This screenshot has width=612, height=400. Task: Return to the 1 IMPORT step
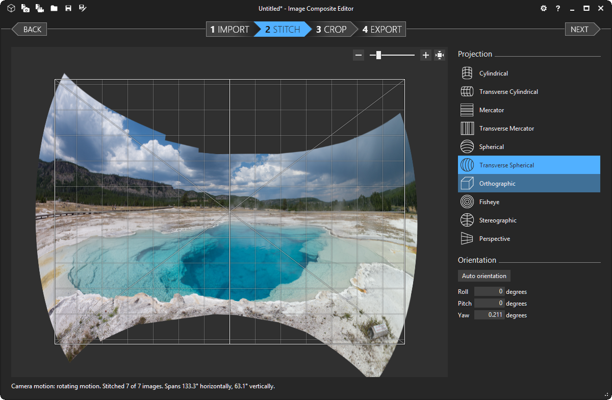click(x=229, y=29)
